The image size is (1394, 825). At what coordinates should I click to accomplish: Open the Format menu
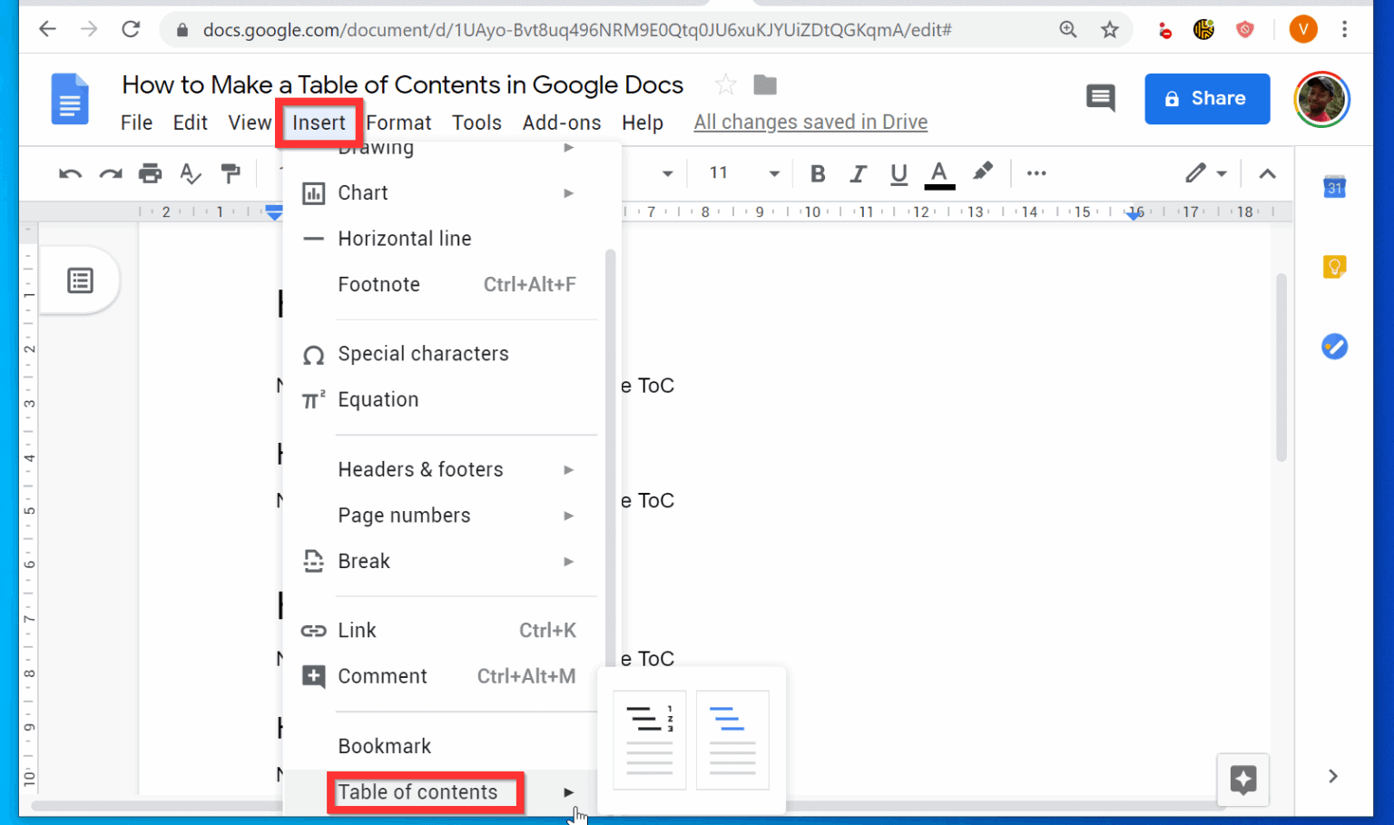[x=398, y=123]
